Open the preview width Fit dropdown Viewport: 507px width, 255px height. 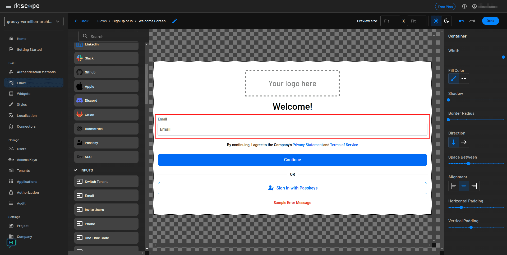pyautogui.click(x=390, y=21)
